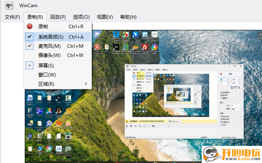
Task: Expand 系统音频 settings arrow in nested WinCam panel
Action: pos(240,93)
